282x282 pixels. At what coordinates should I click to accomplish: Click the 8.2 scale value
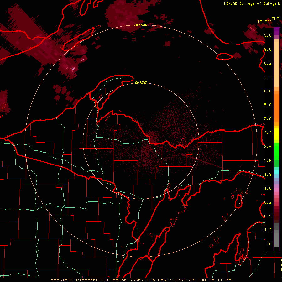(268, 63)
